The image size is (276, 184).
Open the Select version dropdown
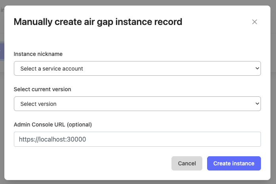[137, 103]
